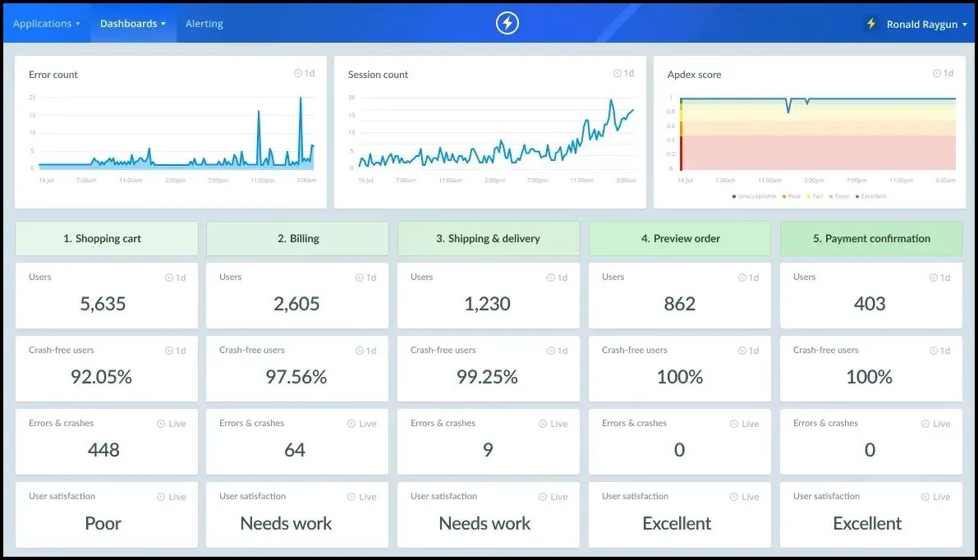The height and width of the screenshot is (560, 978).
Task: Go to the Alerting section
Action: coord(204,24)
